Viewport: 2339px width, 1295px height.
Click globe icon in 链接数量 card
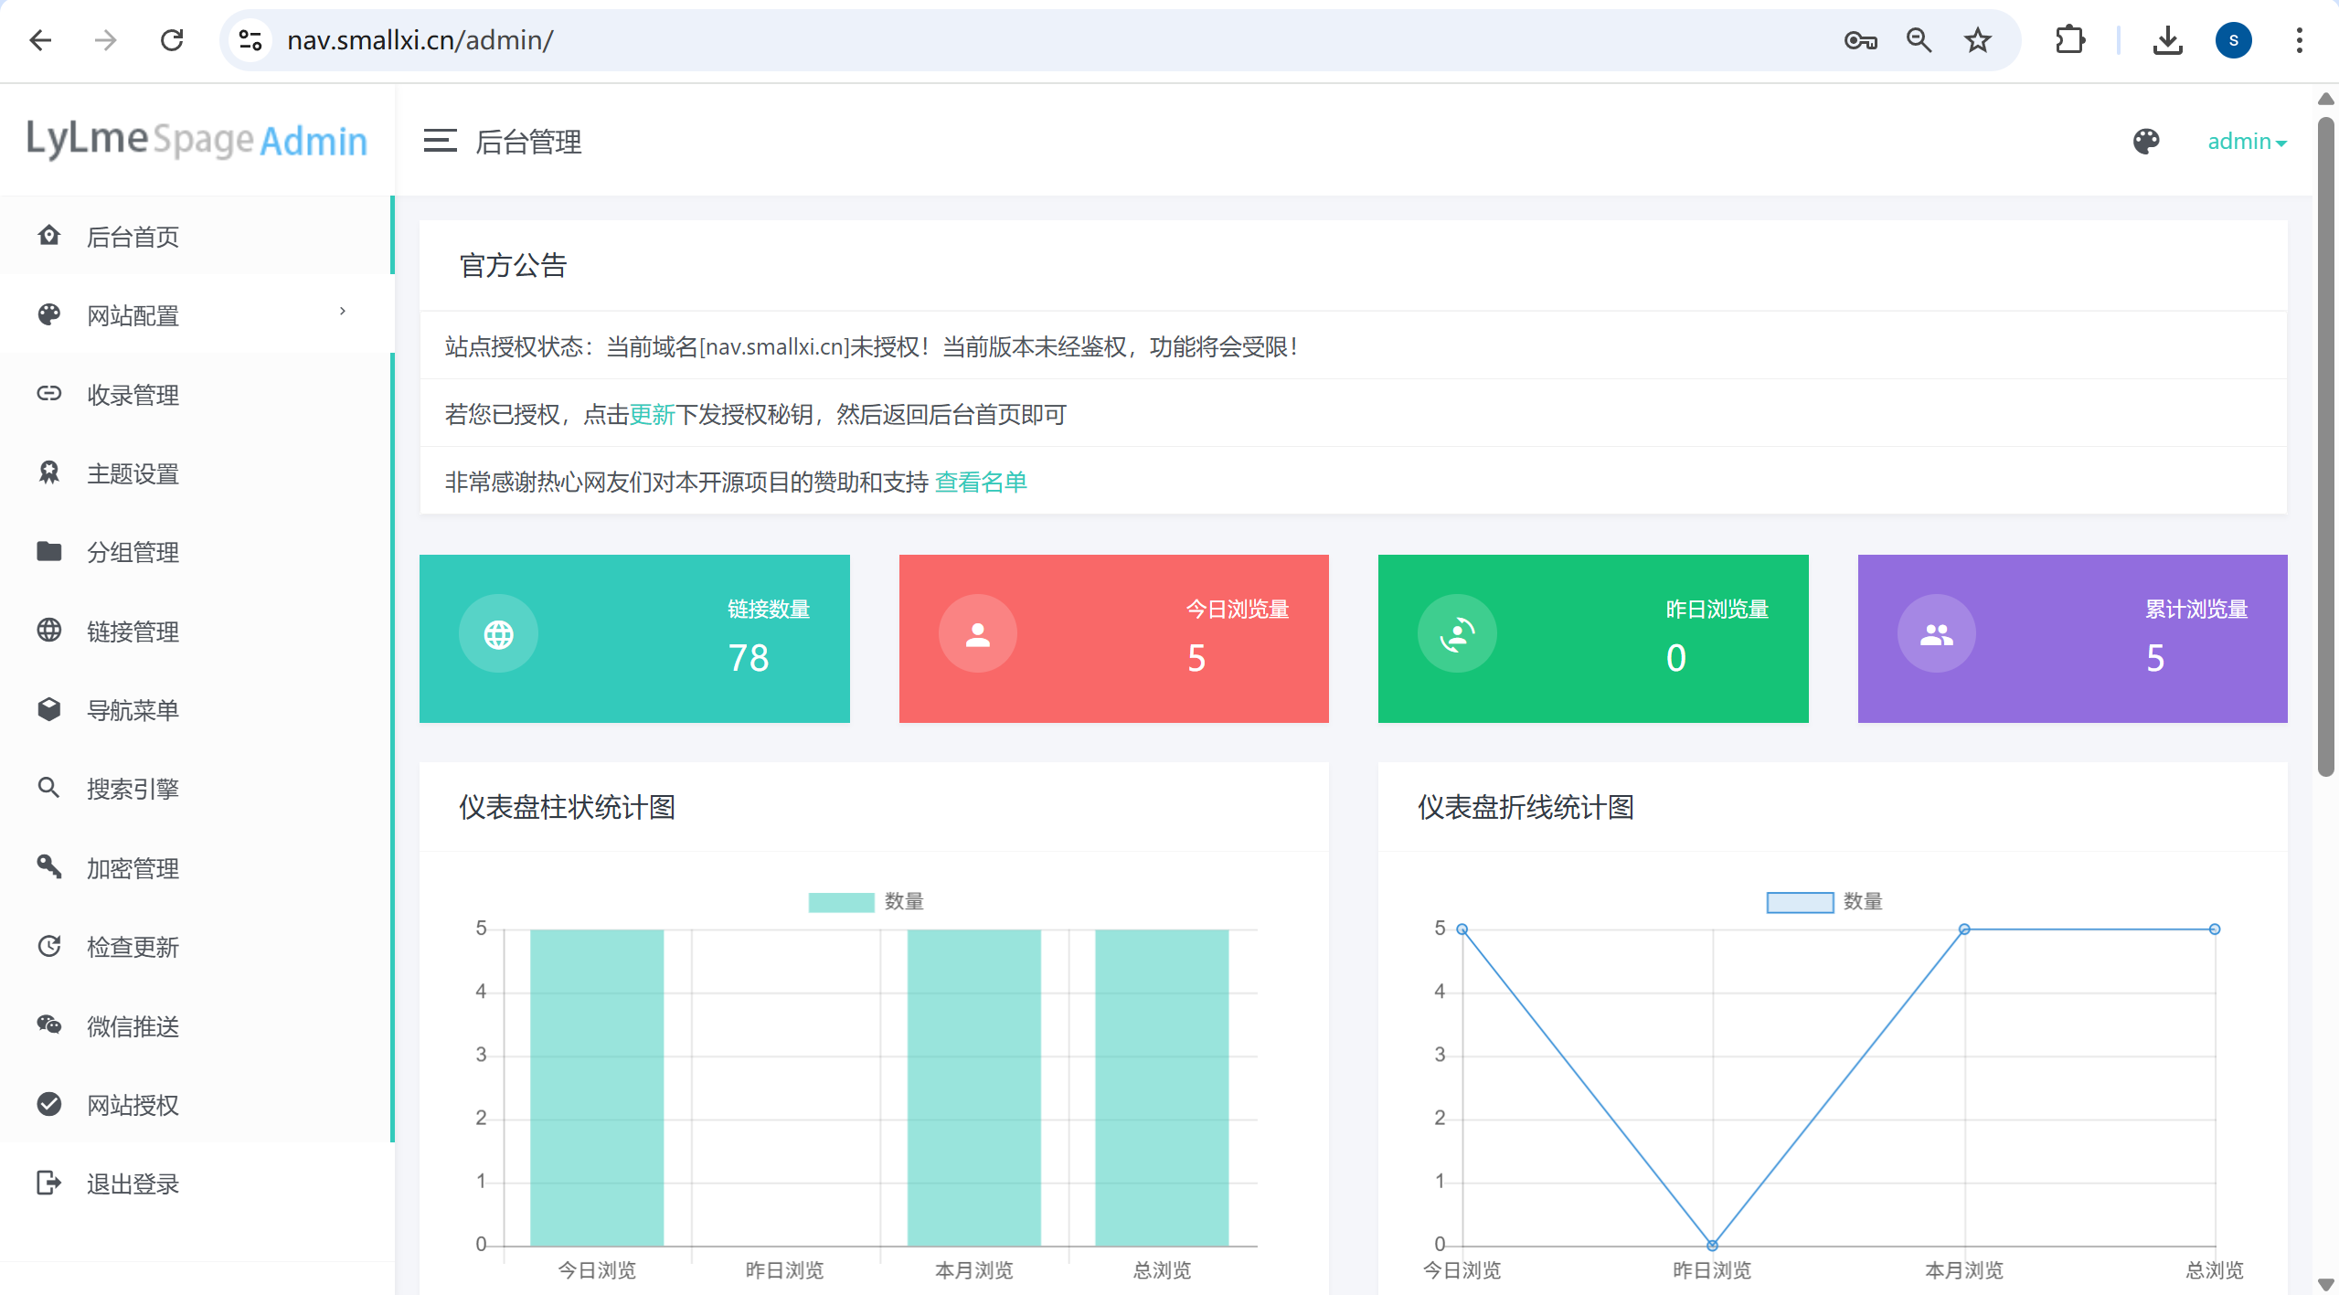click(x=498, y=634)
